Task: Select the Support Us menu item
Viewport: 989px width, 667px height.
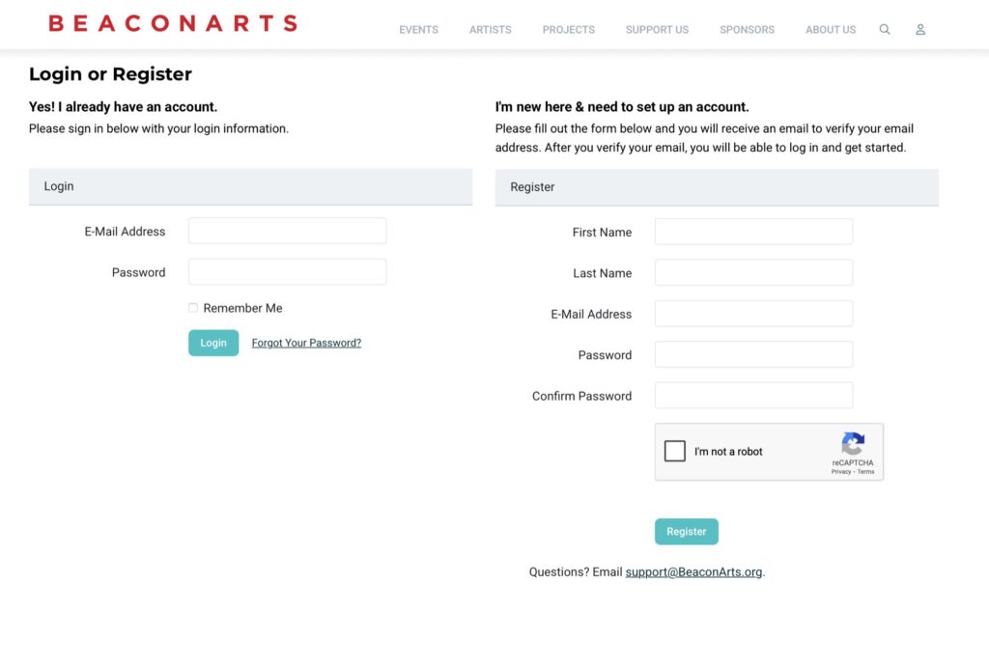Action: [x=657, y=30]
